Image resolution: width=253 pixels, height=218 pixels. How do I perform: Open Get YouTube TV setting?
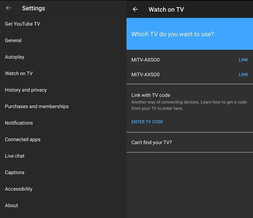(63, 24)
